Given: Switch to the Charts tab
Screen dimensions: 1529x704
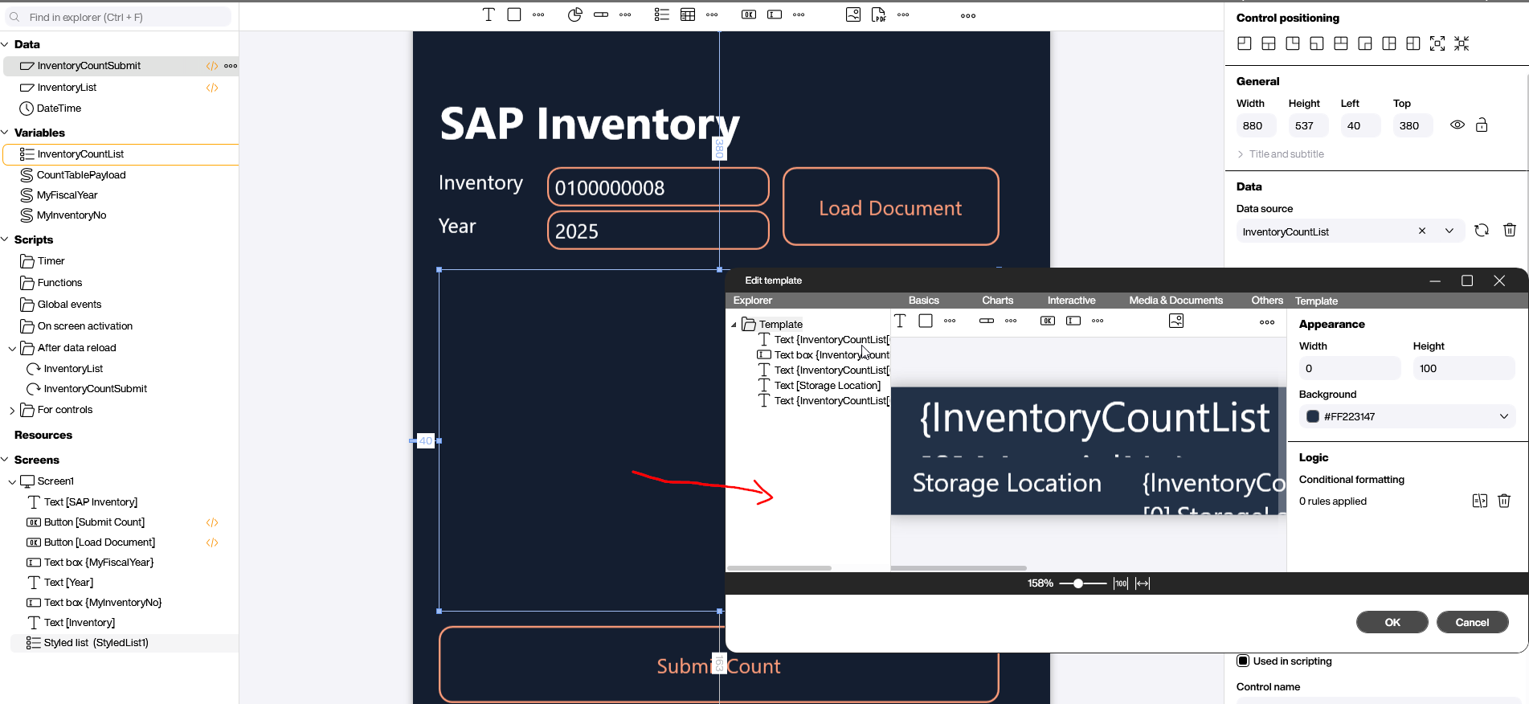Looking at the screenshot, I should pos(997,301).
